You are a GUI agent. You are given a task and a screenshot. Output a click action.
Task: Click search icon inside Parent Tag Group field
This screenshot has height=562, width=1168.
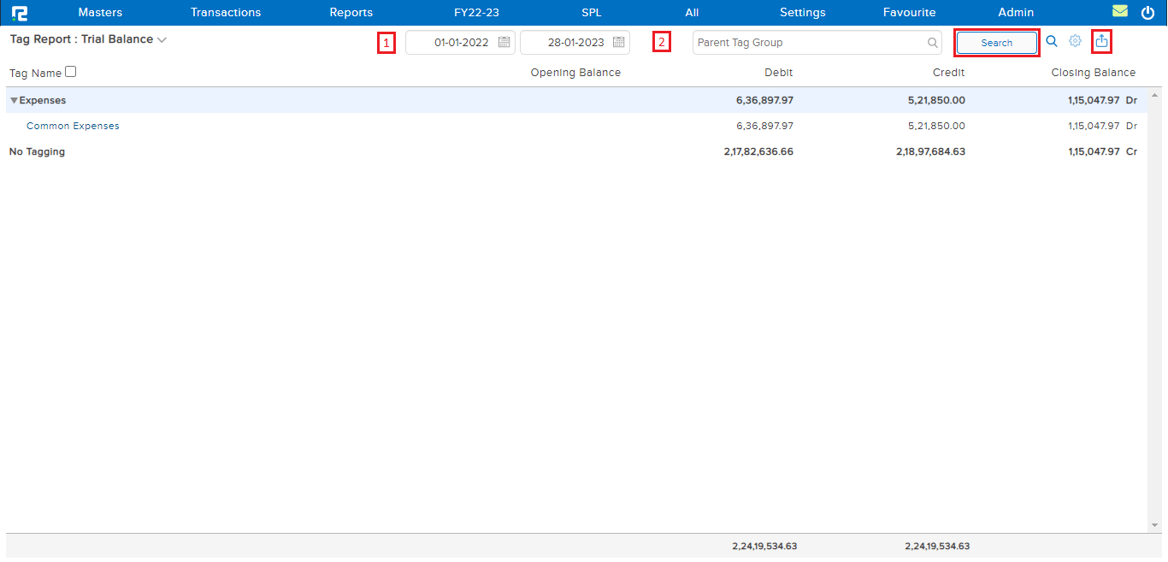(x=933, y=43)
